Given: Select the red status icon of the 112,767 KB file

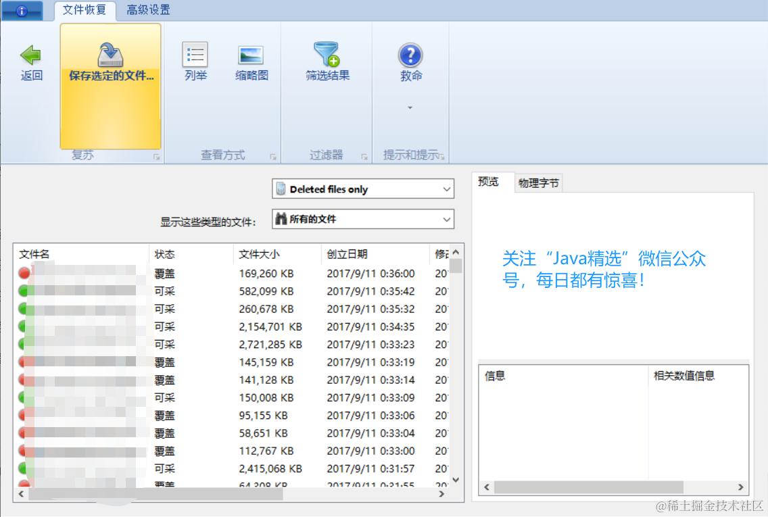Looking at the screenshot, I should coord(24,451).
